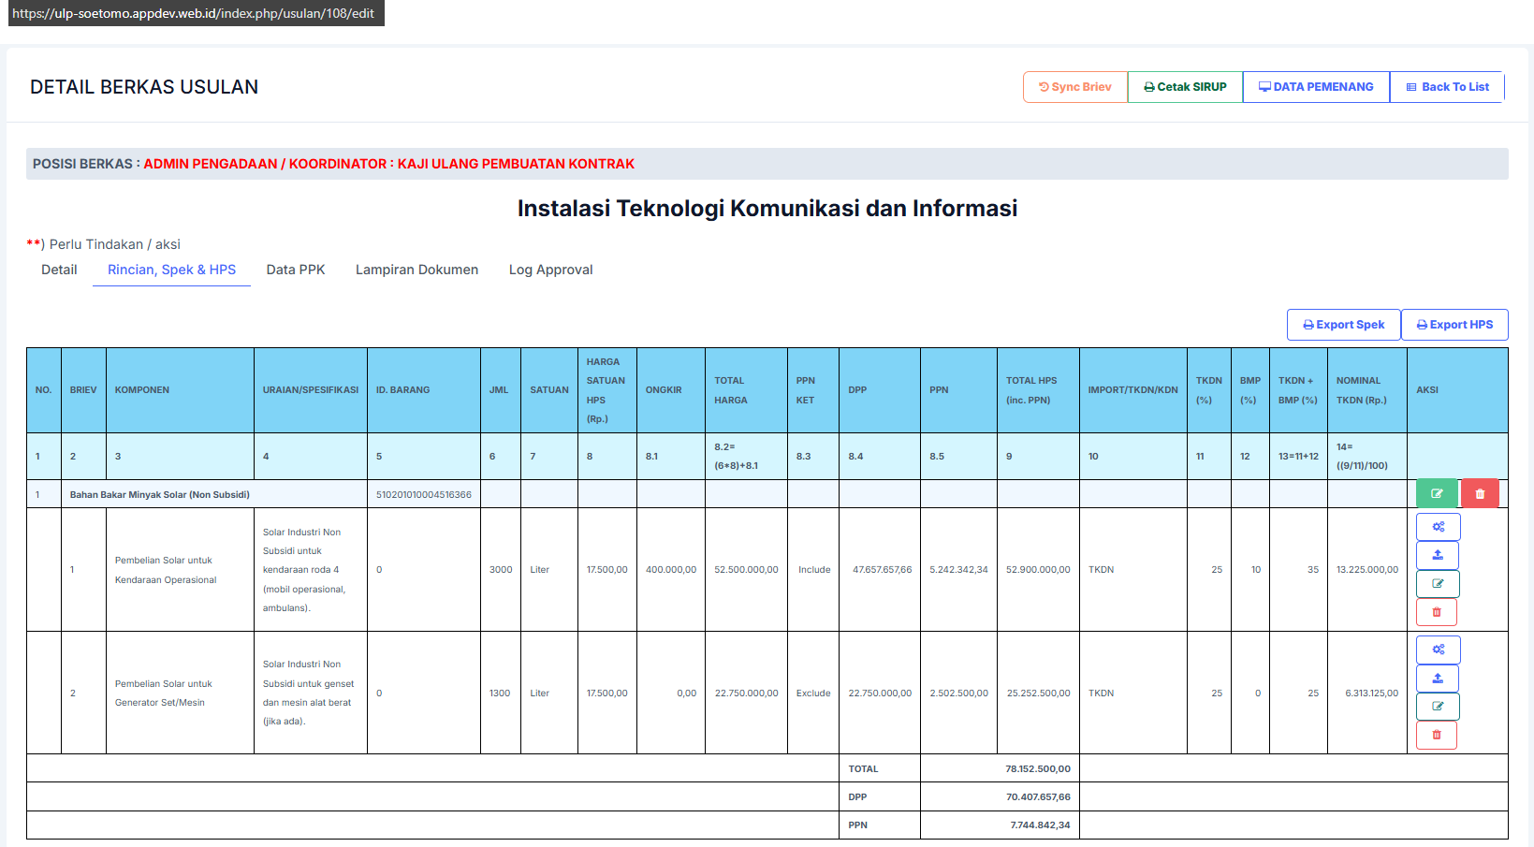Image resolution: width=1534 pixels, height=847 pixels.
Task: Open gears settings icon for Kendaraan Operasional item
Action: tap(1438, 527)
